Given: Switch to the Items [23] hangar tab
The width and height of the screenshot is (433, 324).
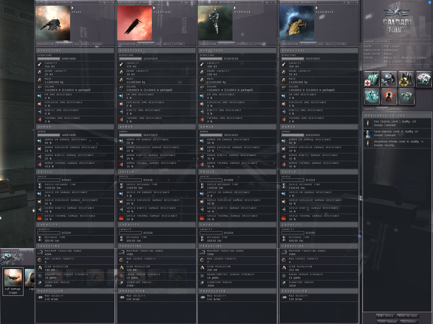Looking at the screenshot, I should [10, 252].
